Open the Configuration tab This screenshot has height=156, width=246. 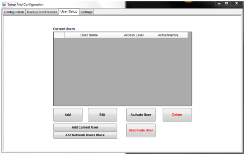pyautogui.click(x=14, y=12)
